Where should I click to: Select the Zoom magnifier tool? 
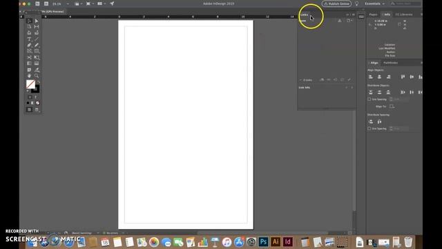tap(37, 76)
